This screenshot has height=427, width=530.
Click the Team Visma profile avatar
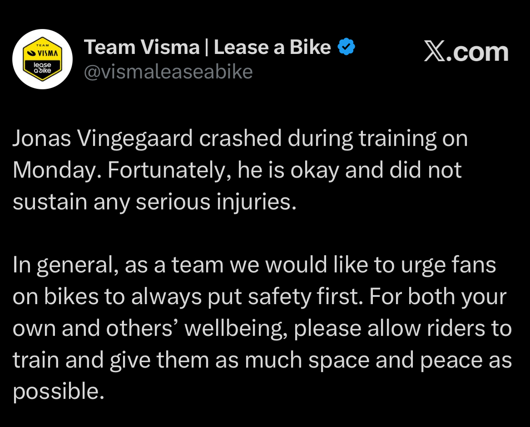pyautogui.click(x=42, y=59)
